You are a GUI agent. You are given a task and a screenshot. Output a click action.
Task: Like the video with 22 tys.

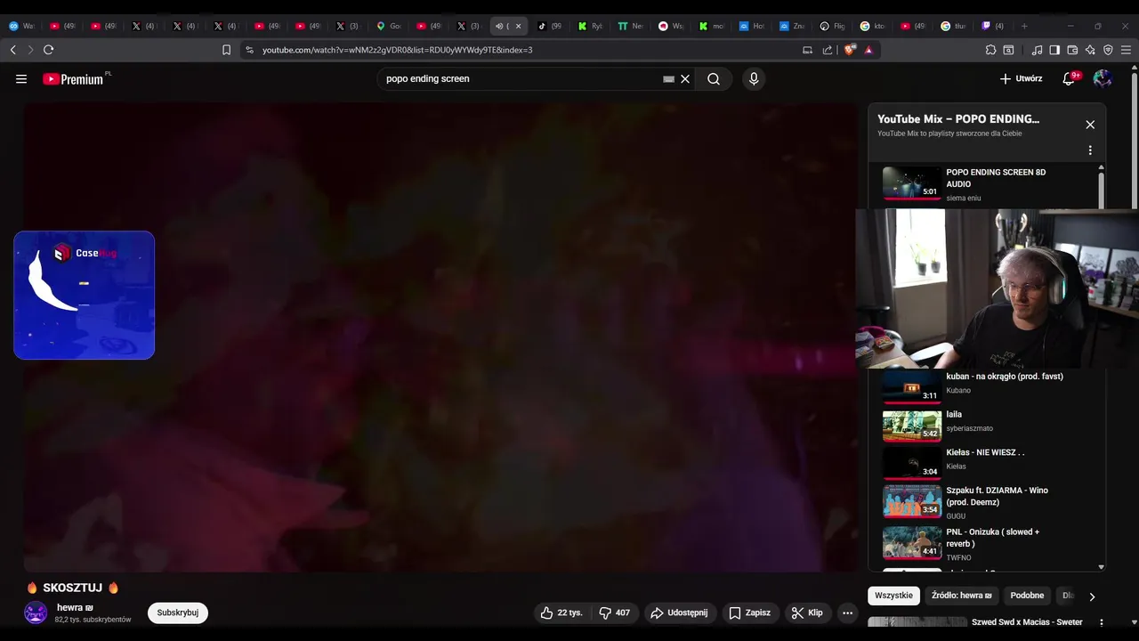click(562, 613)
